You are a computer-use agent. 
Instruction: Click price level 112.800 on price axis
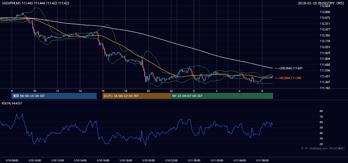325,12
